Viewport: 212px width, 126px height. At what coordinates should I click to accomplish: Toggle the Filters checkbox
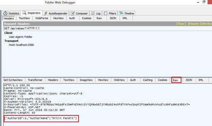click(105, 13)
